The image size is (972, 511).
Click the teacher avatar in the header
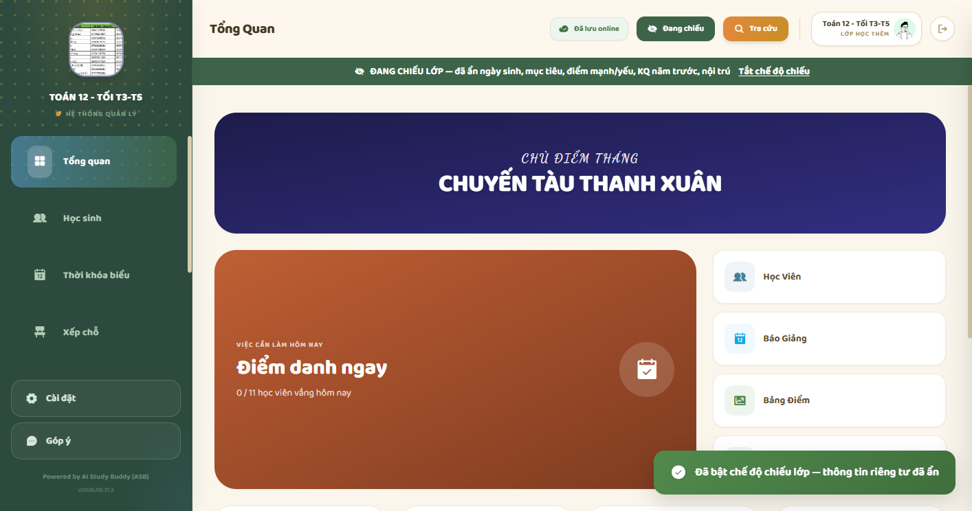pyautogui.click(x=905, y=29)
